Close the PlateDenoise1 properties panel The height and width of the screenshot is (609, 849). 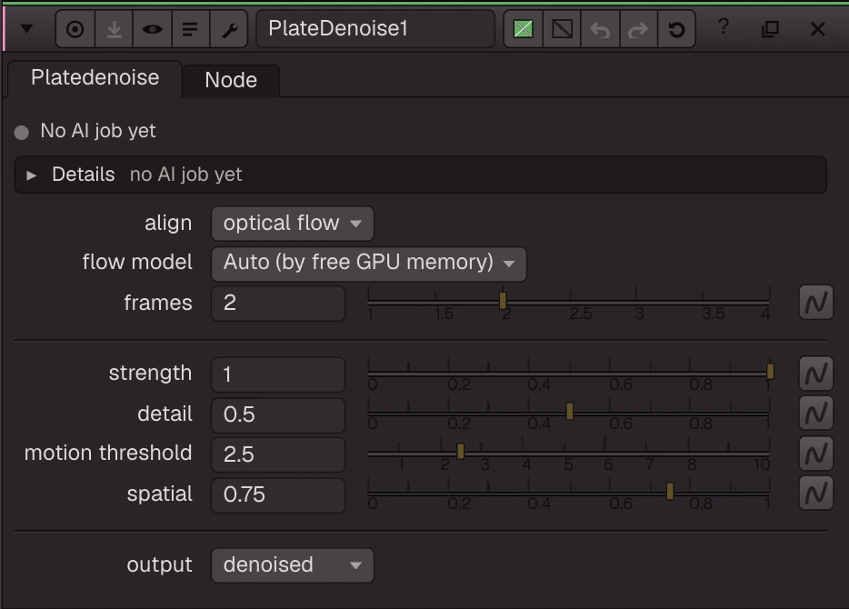tap(817, 29)
